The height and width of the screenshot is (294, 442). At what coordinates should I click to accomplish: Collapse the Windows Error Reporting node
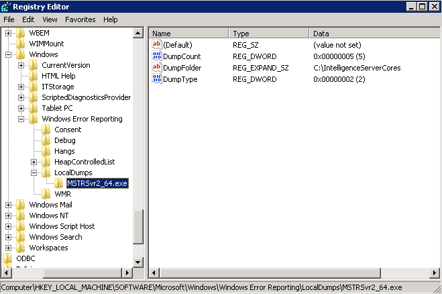21,119
